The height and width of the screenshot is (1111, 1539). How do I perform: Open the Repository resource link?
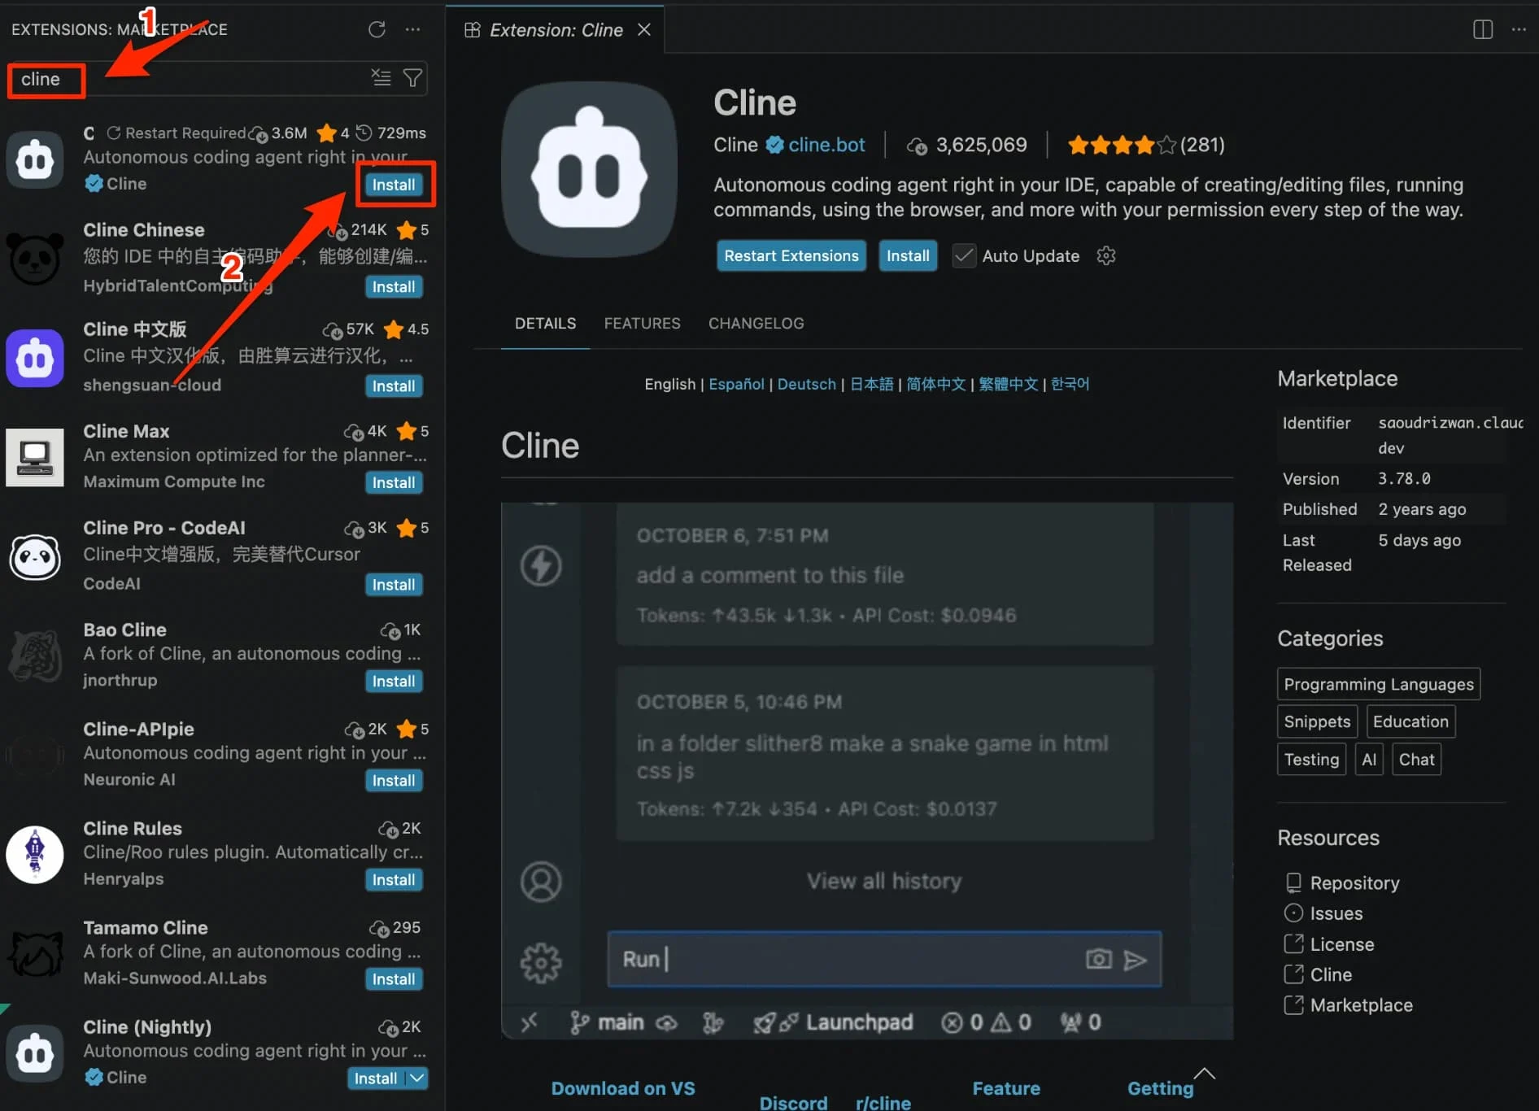tap(1342, 882)
